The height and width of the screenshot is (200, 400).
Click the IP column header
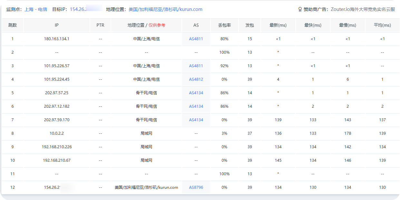(57, 25)
